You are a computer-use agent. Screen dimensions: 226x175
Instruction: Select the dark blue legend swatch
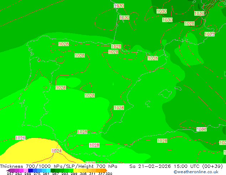pyautogui.click(x=30, y=170)
